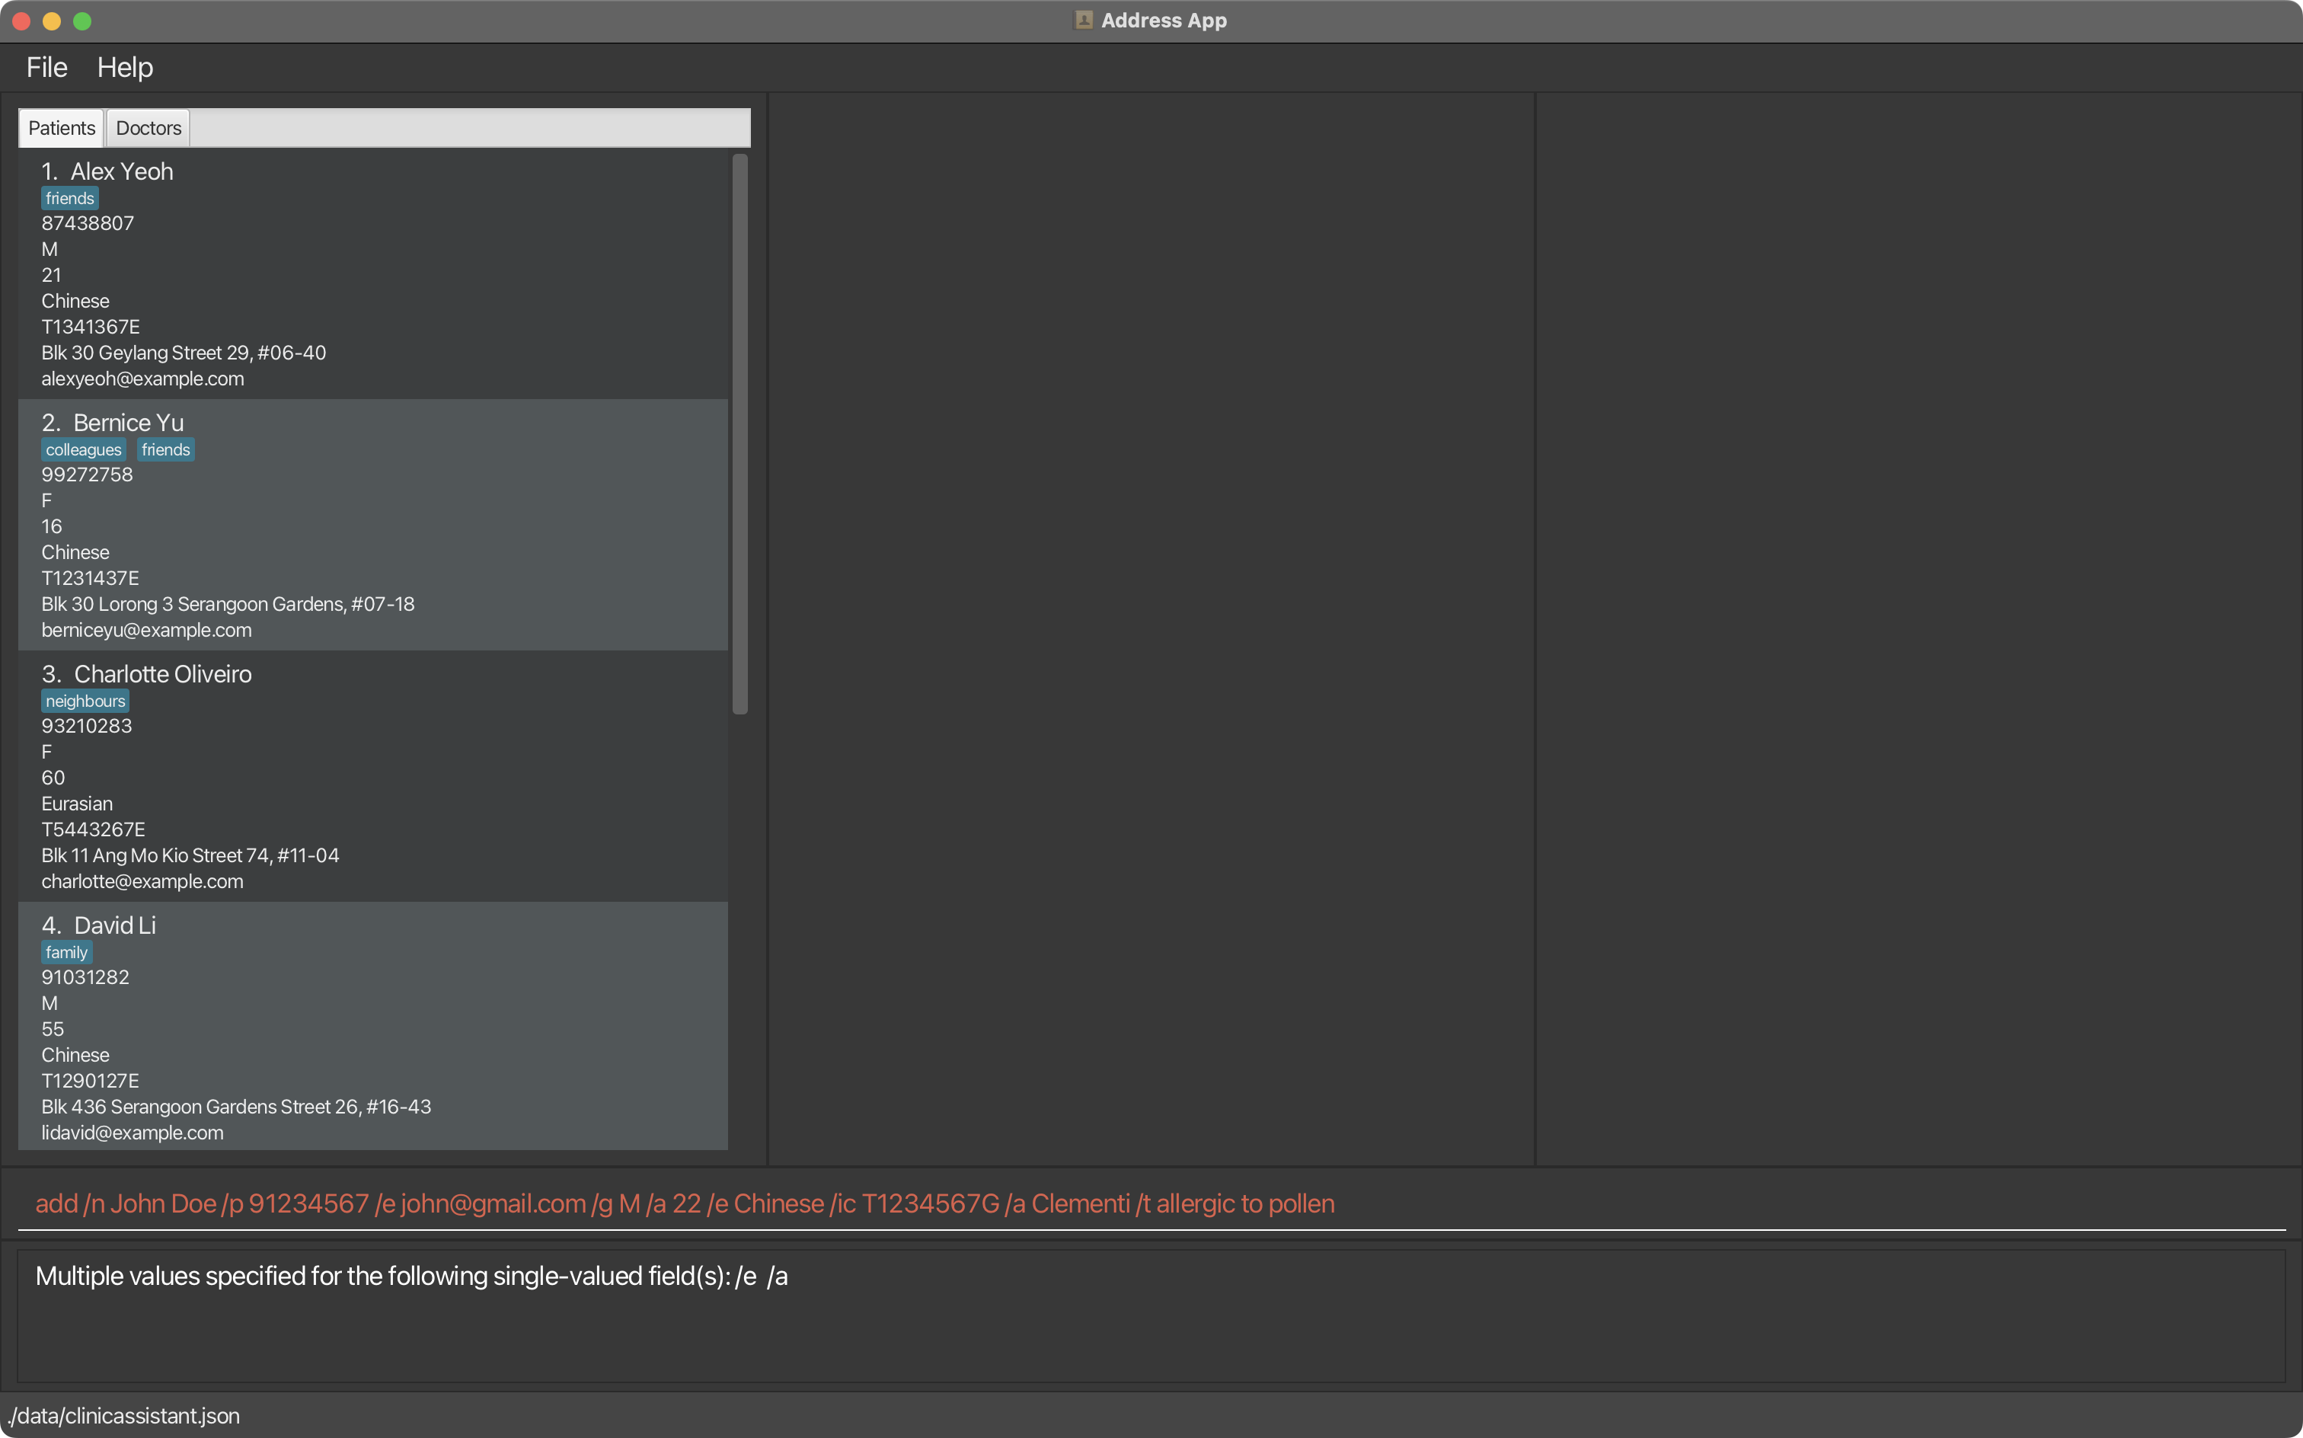The image size is (2303, 1438).
Task: Click the patient list scrollbar thumb
Action: pyautogui.click(x=739, y=433)
